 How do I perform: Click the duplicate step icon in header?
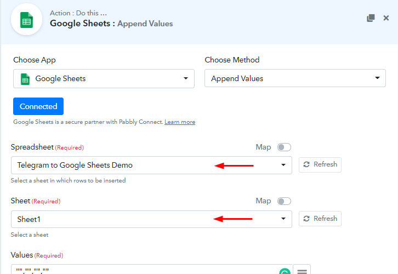tap(371, 18)
